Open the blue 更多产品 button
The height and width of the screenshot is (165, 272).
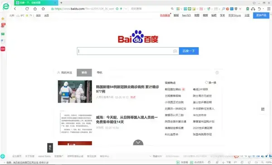(x=261, y=15)
